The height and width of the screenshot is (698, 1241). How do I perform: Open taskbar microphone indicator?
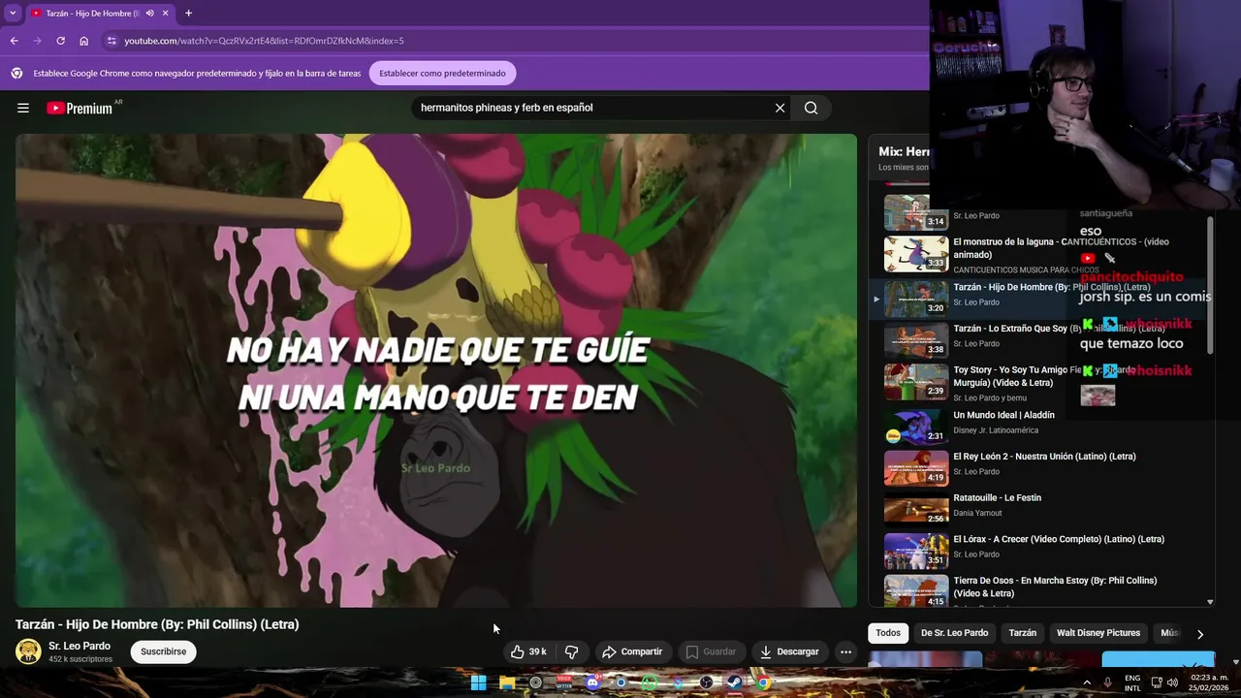tap(1107, 682)
